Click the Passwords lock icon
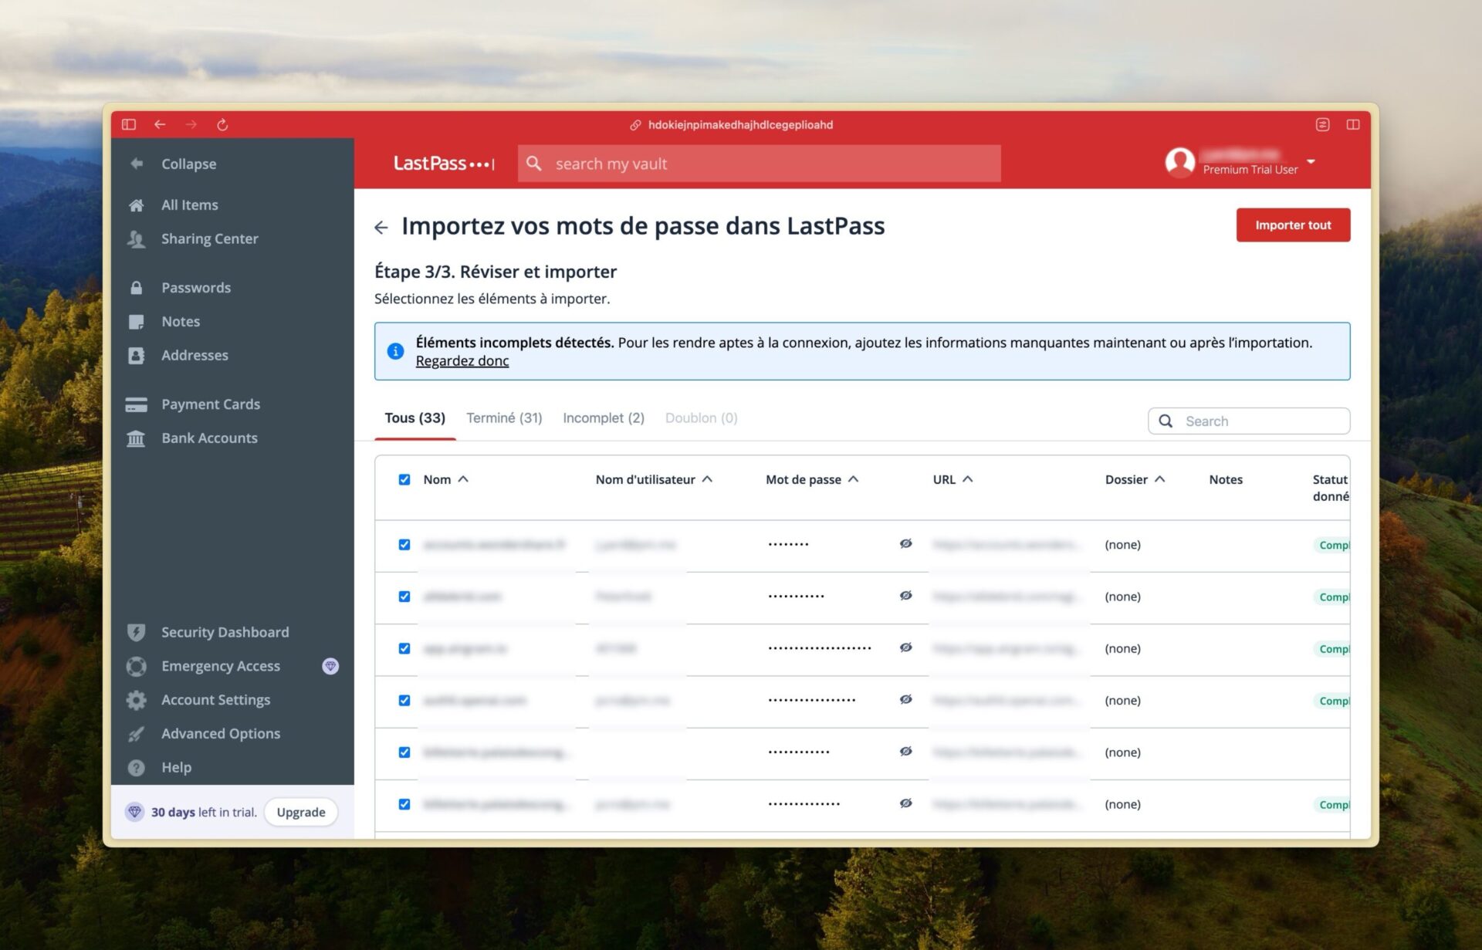The width and height of the screenshot is (1482, 950). point(137,288)
